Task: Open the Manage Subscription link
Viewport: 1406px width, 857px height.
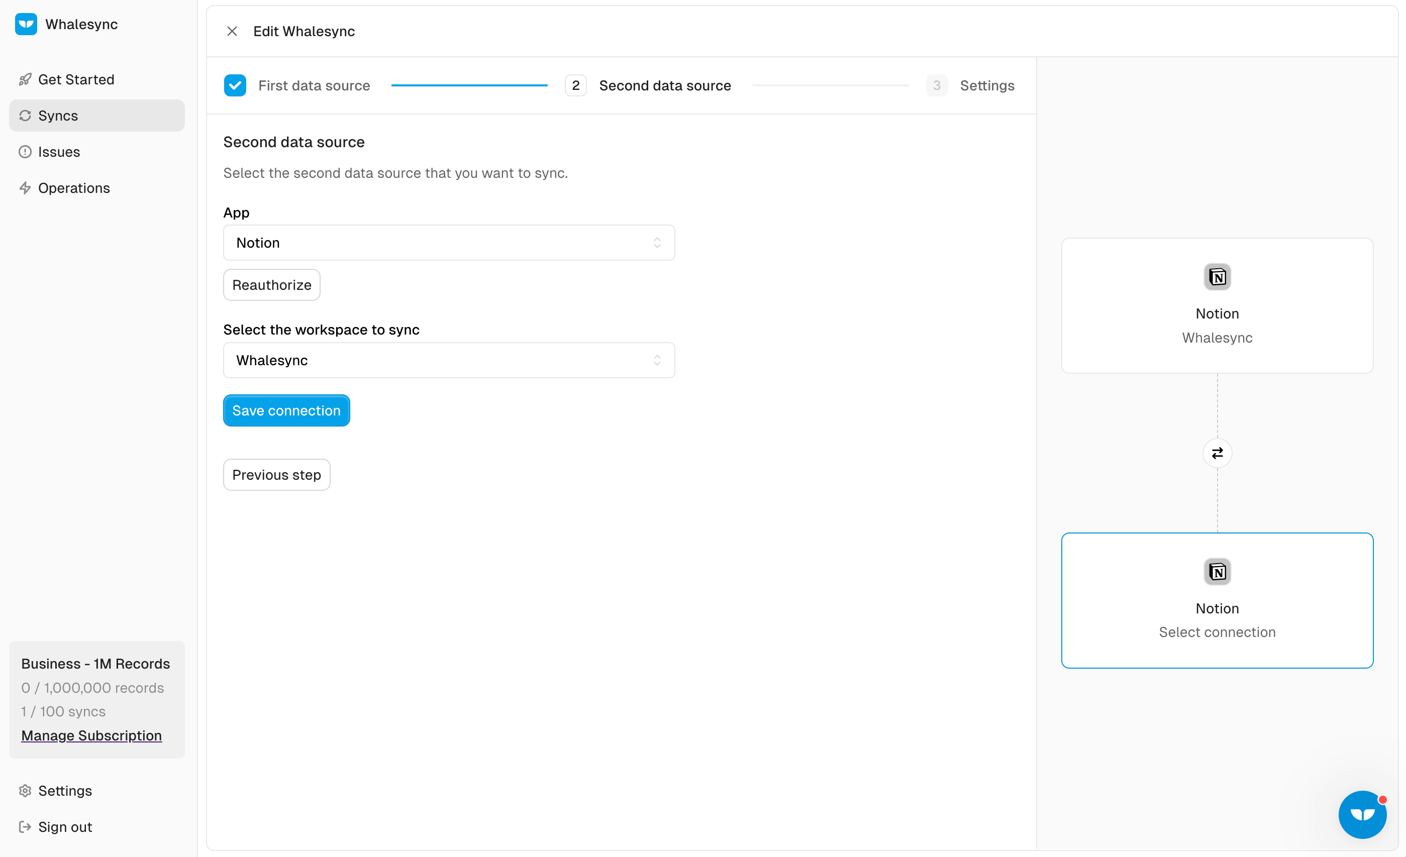Action: [91, 735]
